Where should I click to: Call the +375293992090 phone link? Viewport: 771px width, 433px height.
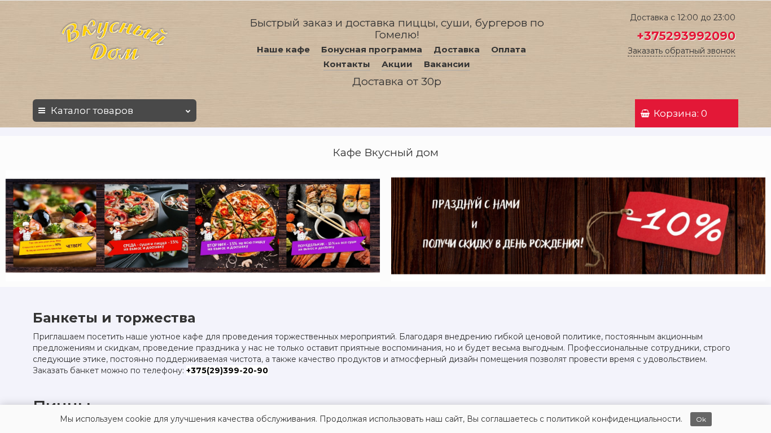(686, 36)
